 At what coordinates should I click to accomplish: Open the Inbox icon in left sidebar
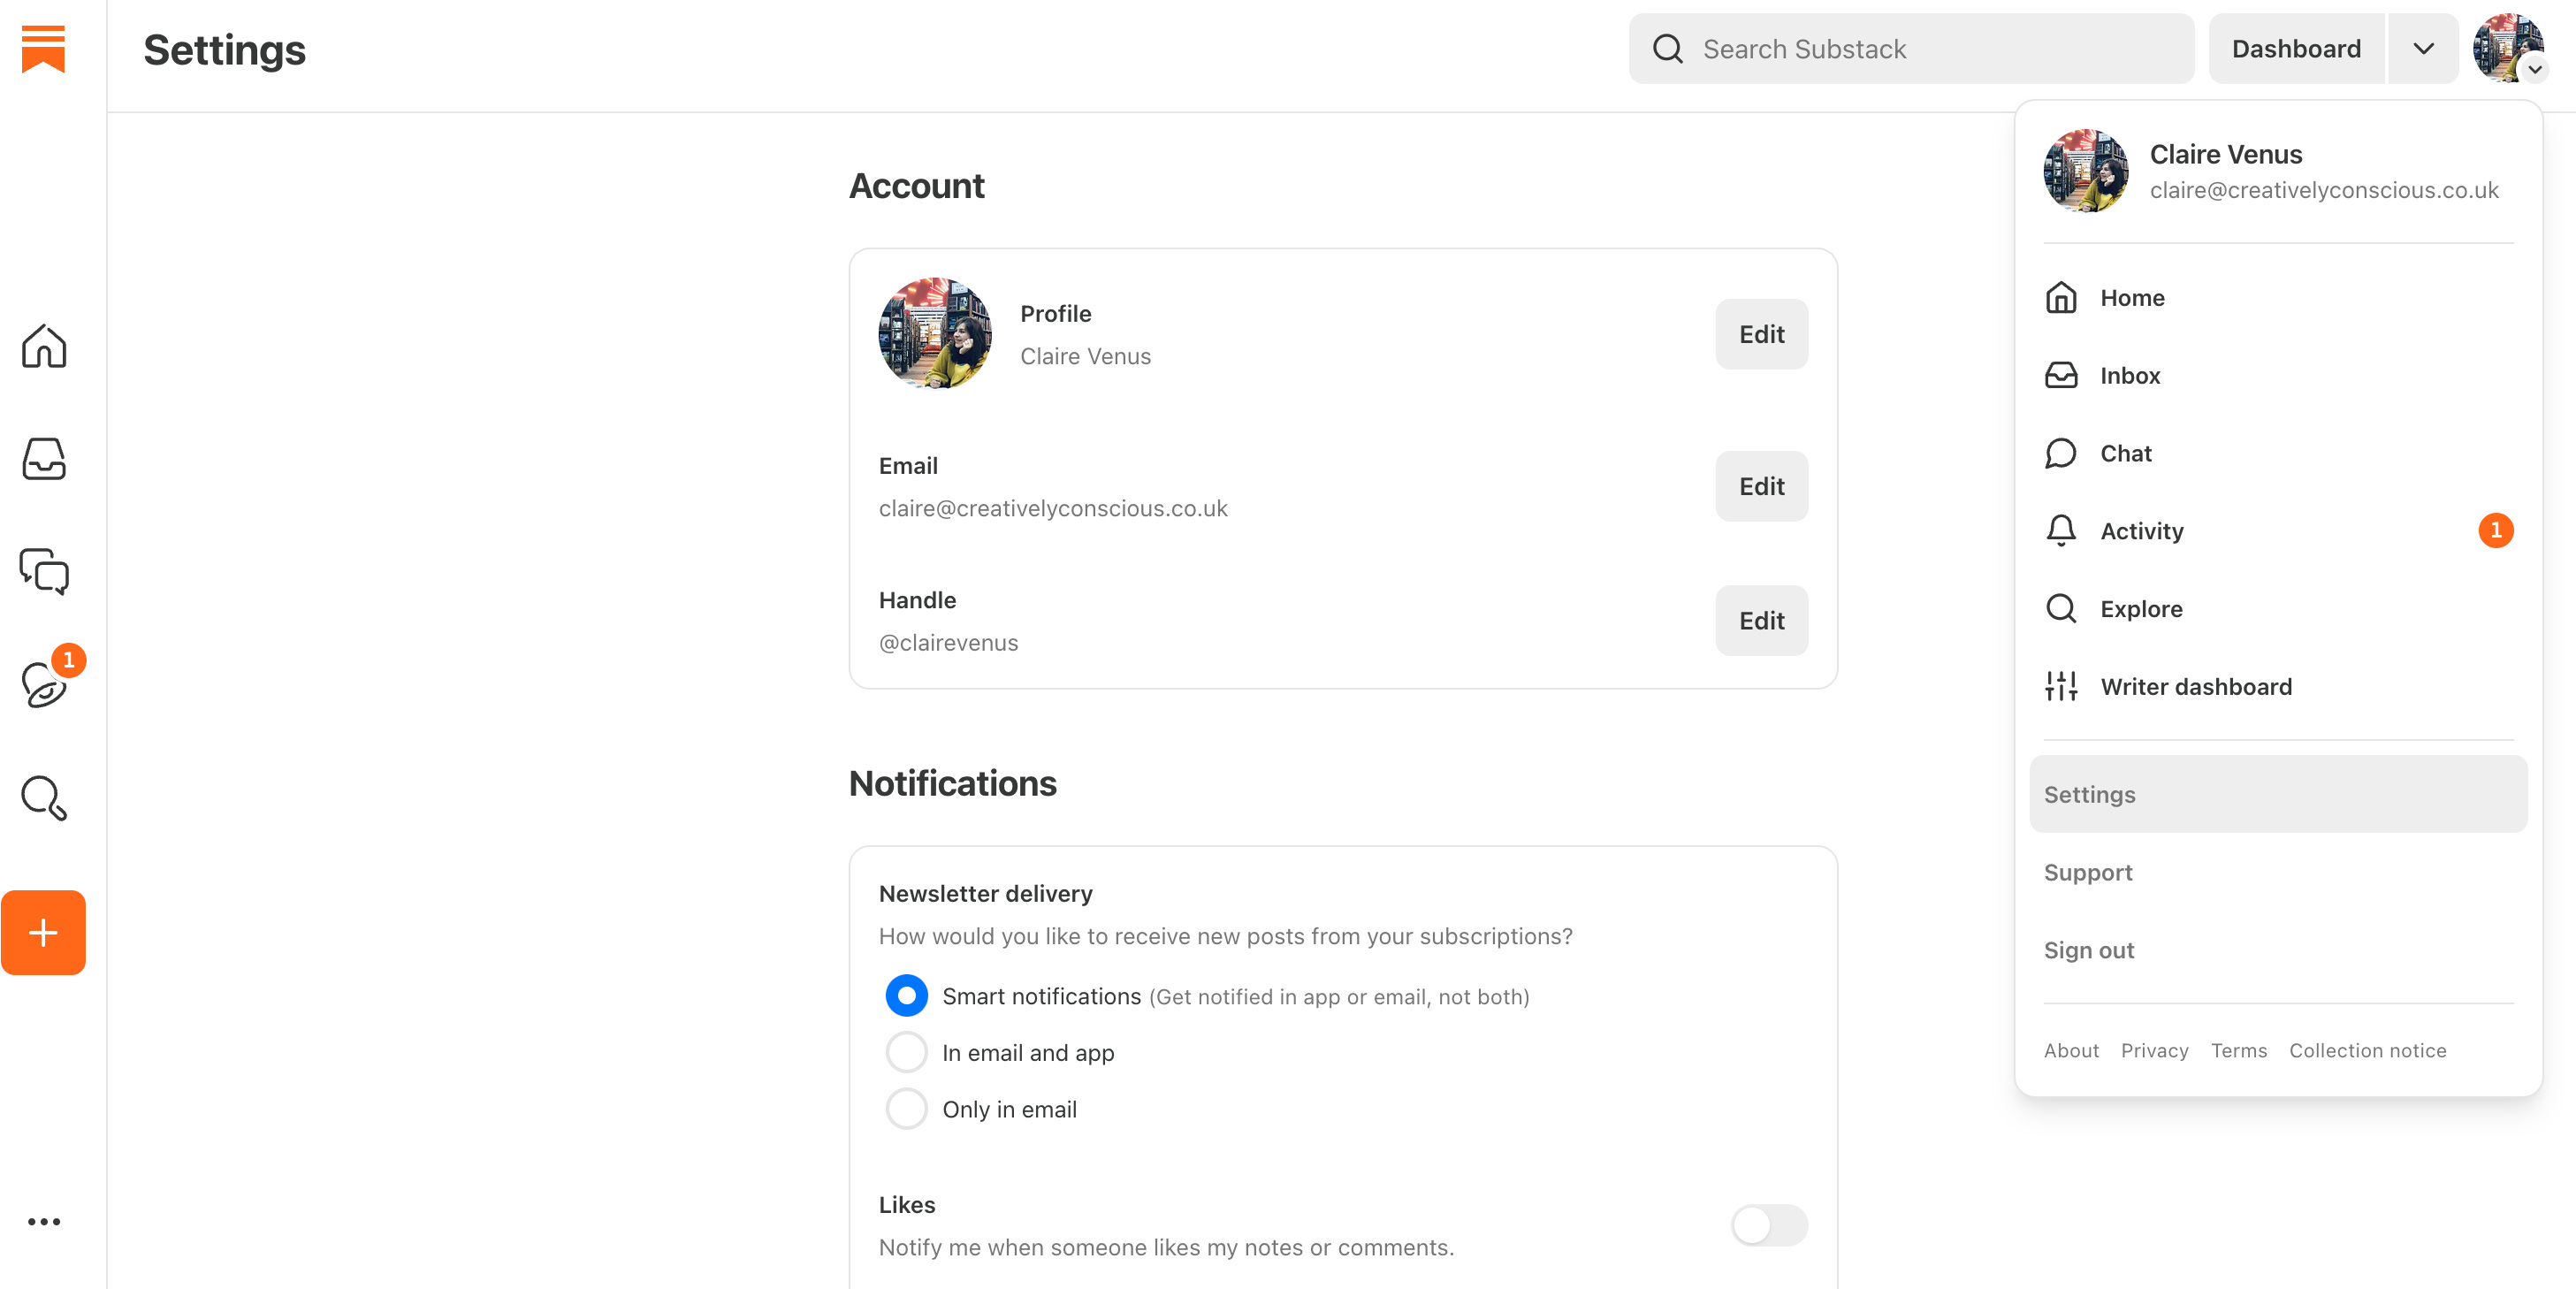coord(44,459)
